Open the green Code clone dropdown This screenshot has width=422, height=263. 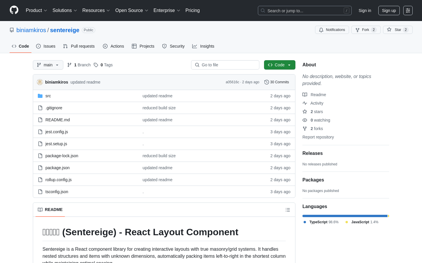click(x=280, y=65)
